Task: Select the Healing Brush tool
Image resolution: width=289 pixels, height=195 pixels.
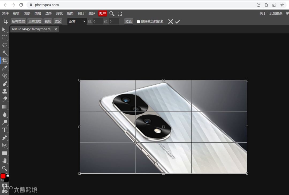Action: (x=5, y=76)
